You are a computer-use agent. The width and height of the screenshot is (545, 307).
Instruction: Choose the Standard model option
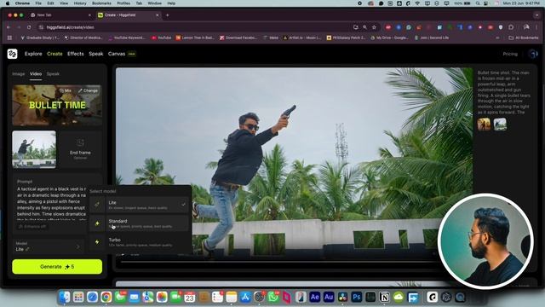139,223
